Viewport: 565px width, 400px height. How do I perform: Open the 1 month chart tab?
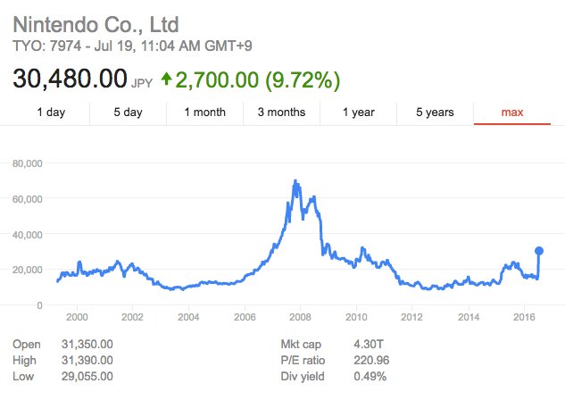point(204,112)
